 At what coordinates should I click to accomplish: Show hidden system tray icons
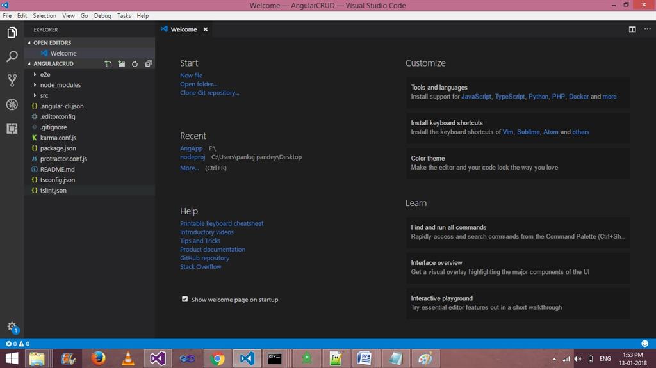tap(554, 359)
